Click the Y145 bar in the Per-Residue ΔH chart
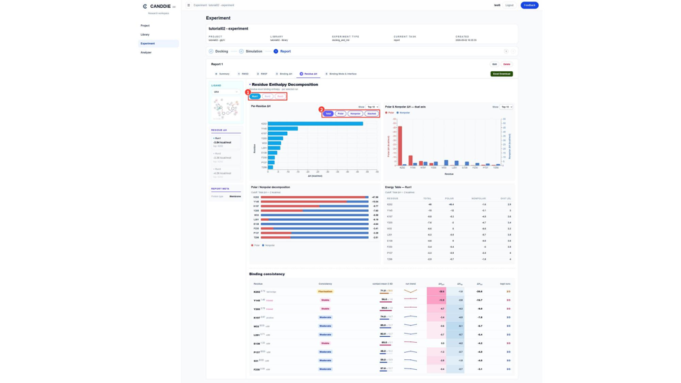 pyautogui.click(x=283, y=129)
